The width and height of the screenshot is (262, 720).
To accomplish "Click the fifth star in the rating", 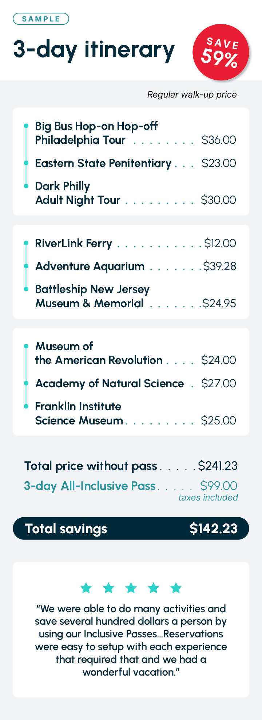I will coord(176,588).
